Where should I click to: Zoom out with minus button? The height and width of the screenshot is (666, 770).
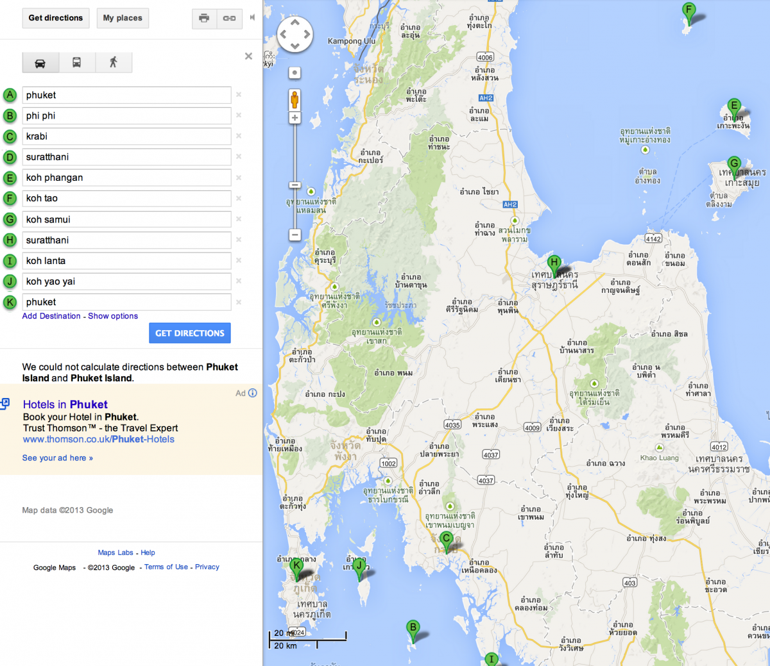[295, 235]
